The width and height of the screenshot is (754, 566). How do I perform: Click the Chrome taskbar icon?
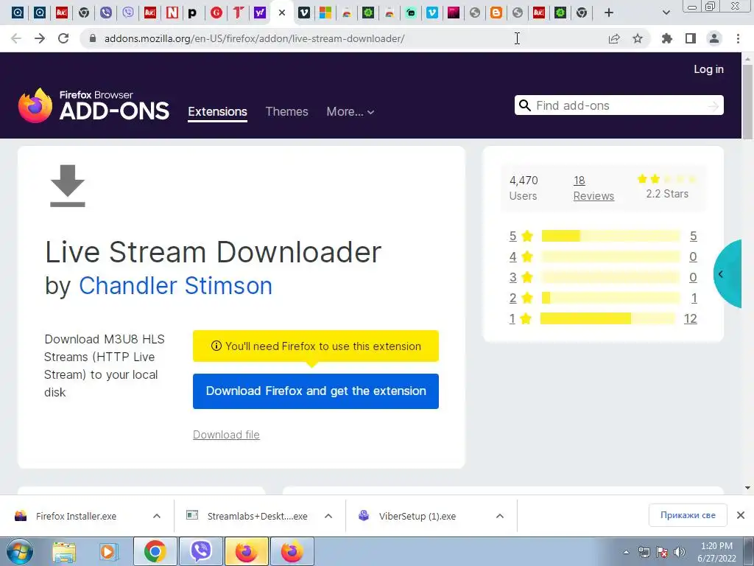pyautogui.click(x=155, y=551)
